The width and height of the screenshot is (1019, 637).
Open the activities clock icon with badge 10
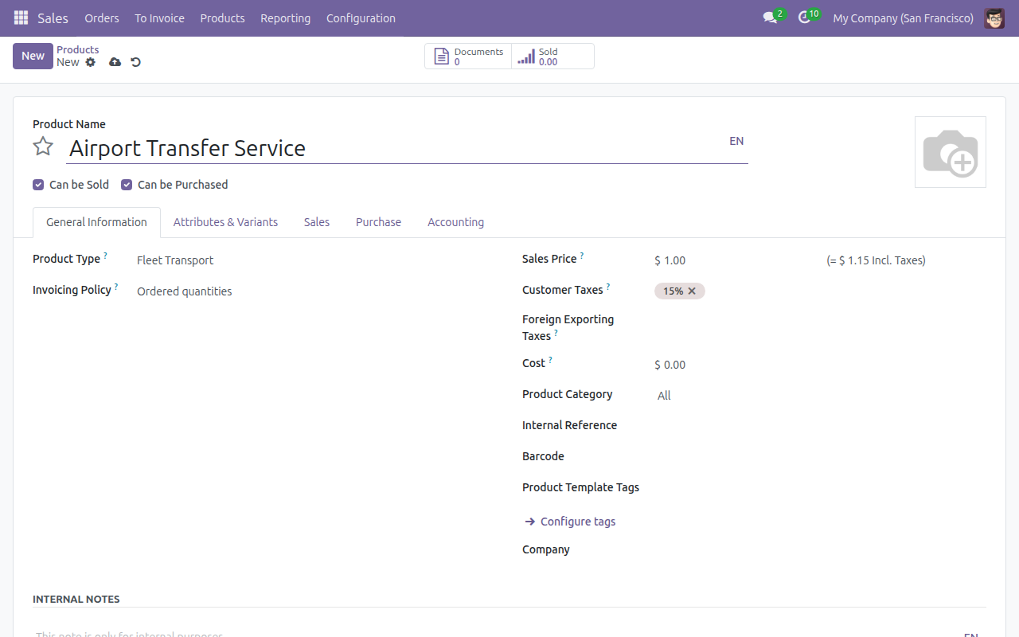point(804,18)
